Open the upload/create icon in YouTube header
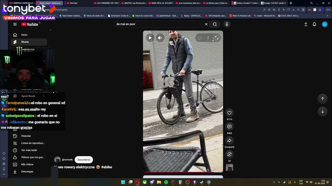332x186 pixels. coord(306,24)
